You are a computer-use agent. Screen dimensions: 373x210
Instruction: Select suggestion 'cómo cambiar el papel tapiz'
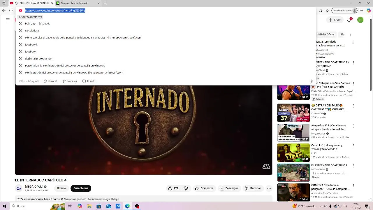(166, 38)
